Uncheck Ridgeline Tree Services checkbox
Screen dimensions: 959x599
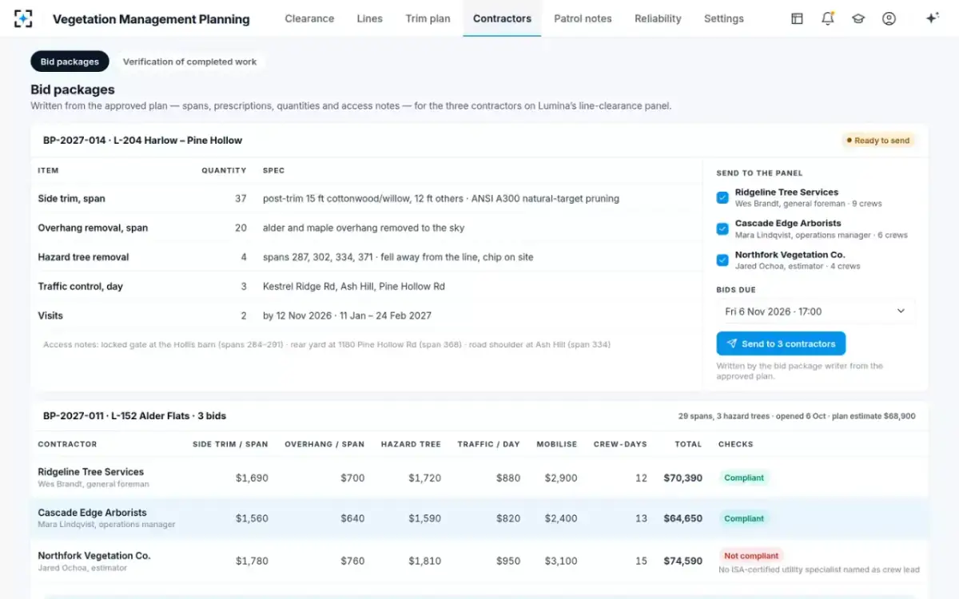pos(722,197)
